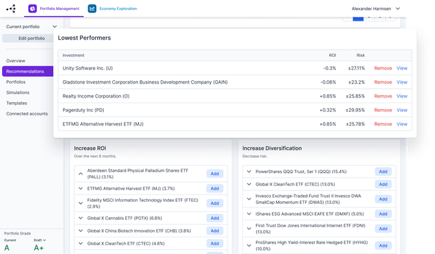
Task: View Unity Software Inc. (U)
Action: 402,68
